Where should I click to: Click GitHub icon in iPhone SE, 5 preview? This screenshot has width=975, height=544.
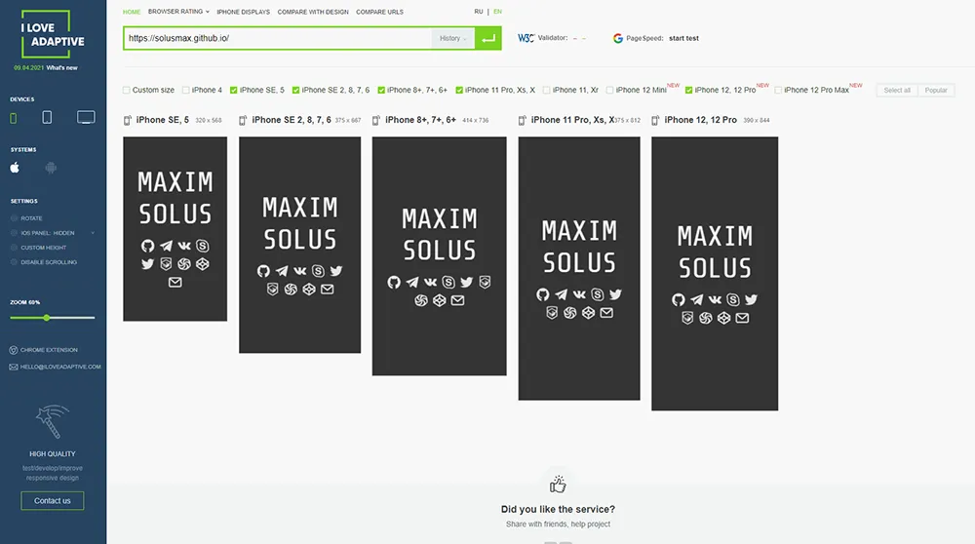[147, 247]
